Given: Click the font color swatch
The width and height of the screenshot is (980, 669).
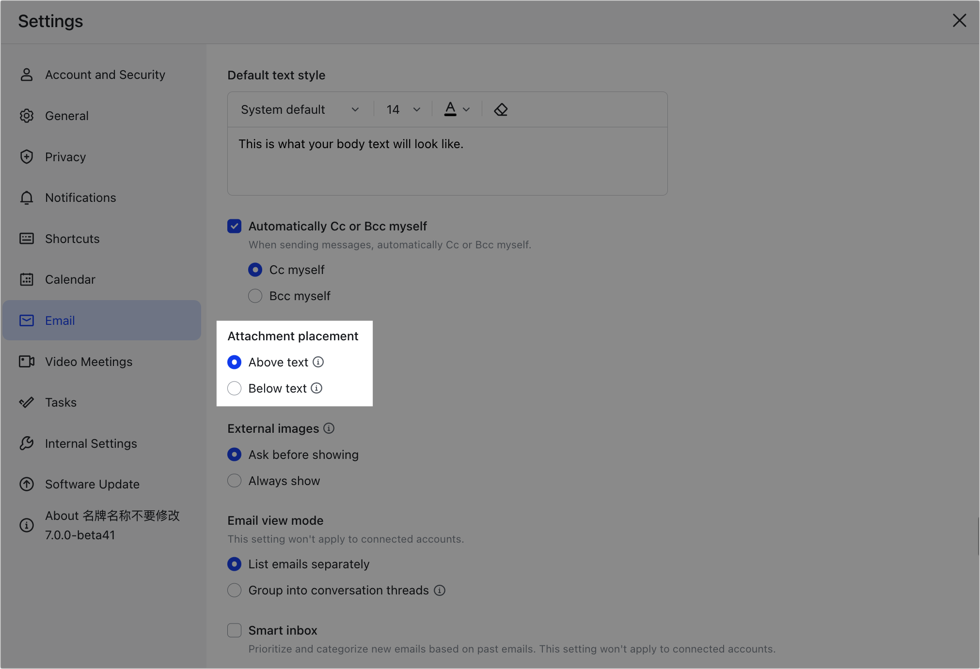Looking at the screenshot, I should 451,109.
